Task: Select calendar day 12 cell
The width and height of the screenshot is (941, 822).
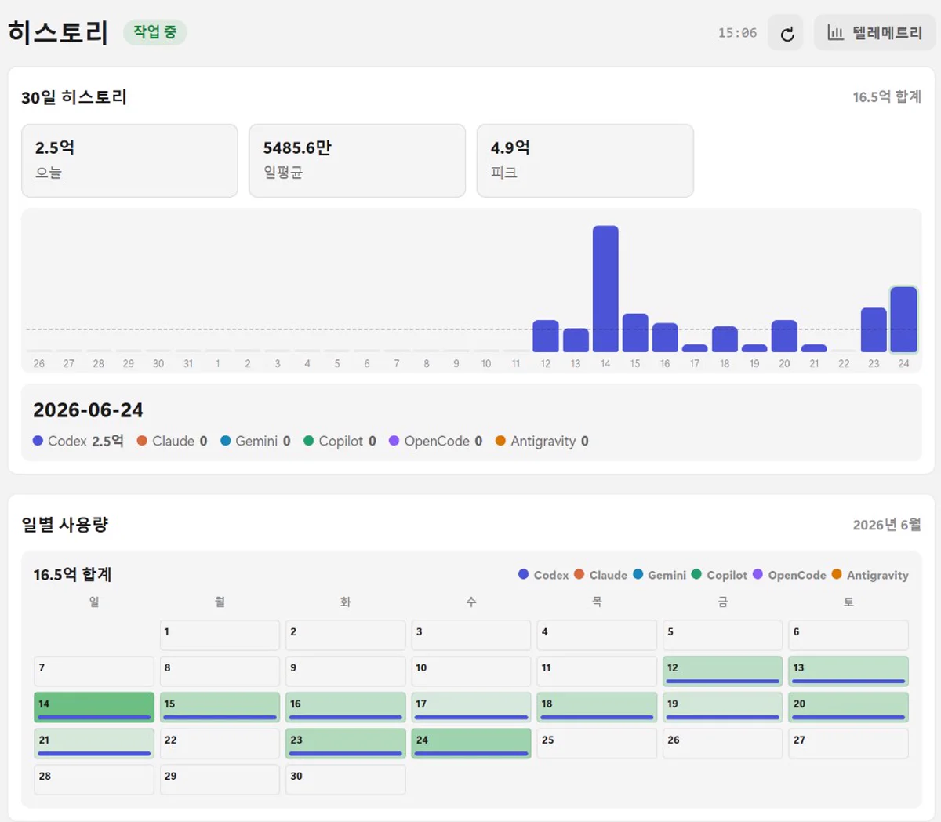Action: (722, 671)
